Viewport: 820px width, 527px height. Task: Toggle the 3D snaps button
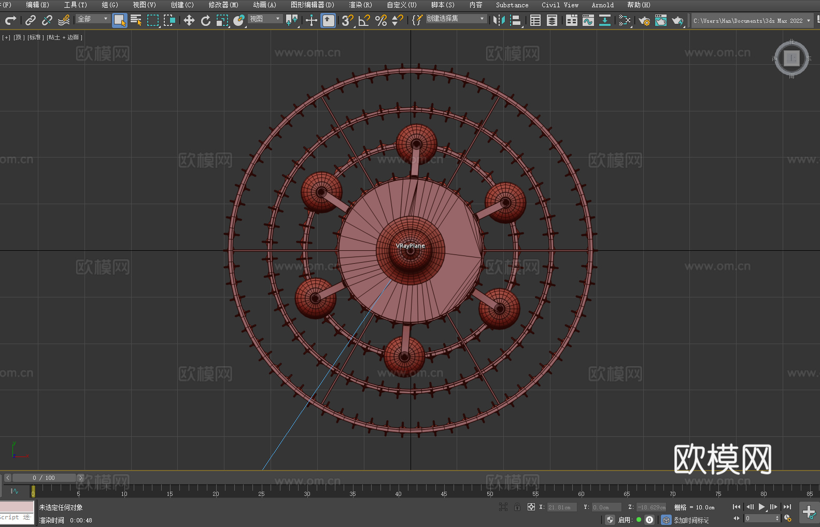[347, 20]
